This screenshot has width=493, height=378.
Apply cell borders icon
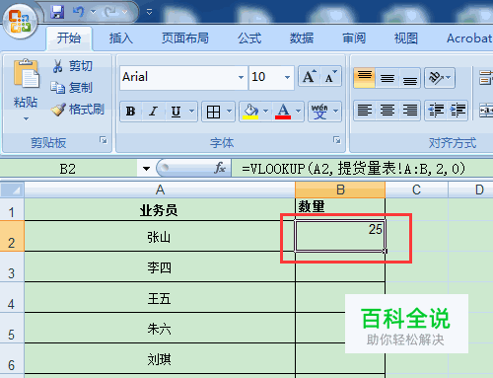pos(213,112)
